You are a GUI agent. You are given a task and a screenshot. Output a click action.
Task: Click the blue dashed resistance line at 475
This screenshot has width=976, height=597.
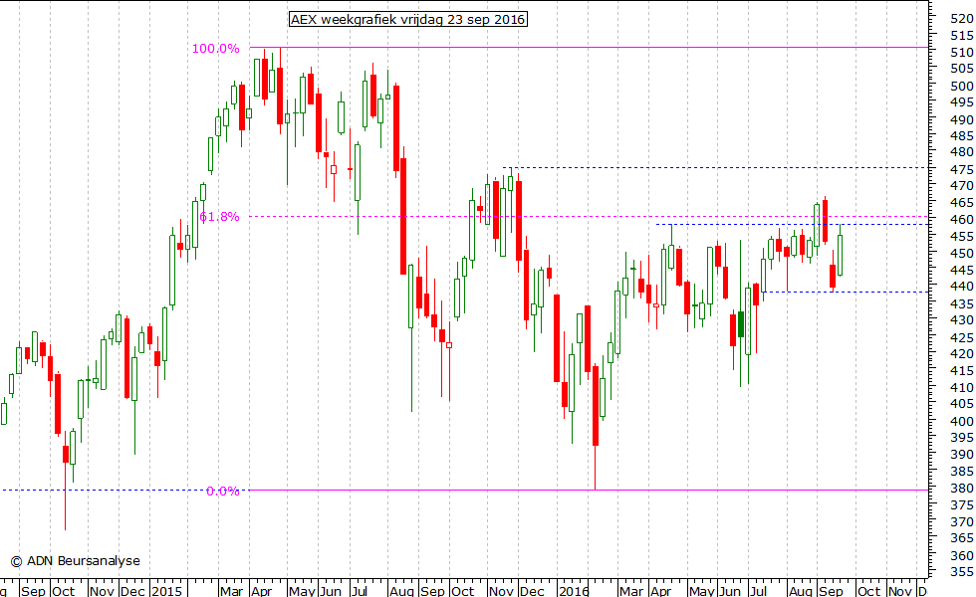coord(716,167)
